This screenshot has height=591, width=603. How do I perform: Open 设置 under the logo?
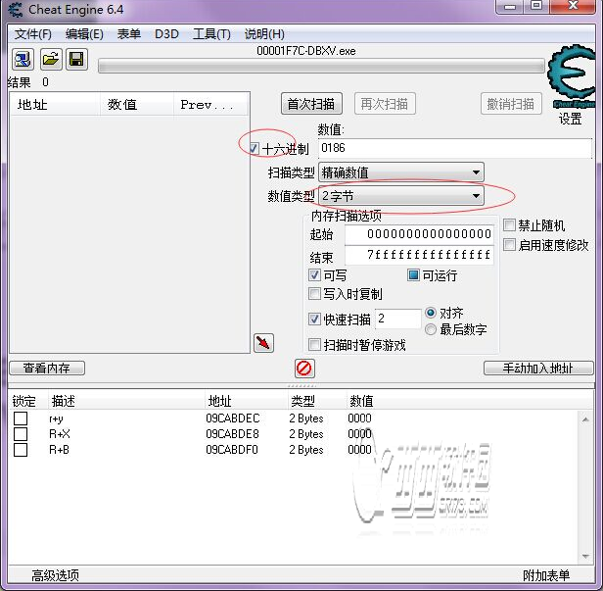tap(571, 119)
